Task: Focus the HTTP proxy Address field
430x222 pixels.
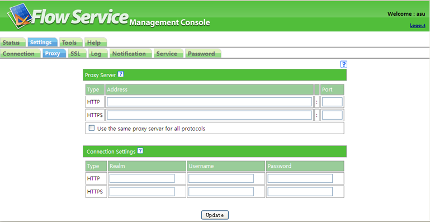Action: 210,102
